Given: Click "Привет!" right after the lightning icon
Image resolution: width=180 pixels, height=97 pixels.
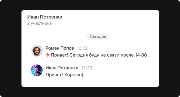Looking at the screenshot, I should tap(60, 55).
